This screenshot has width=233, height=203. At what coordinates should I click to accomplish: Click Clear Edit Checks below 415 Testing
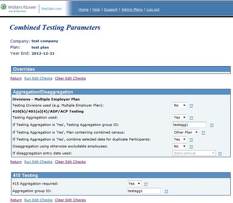click(70, 200)
